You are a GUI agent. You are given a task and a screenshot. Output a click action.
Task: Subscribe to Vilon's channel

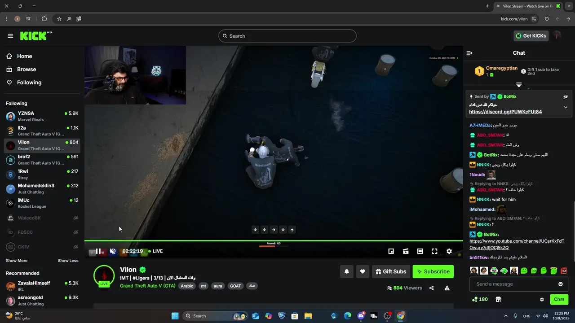point(433,271)
